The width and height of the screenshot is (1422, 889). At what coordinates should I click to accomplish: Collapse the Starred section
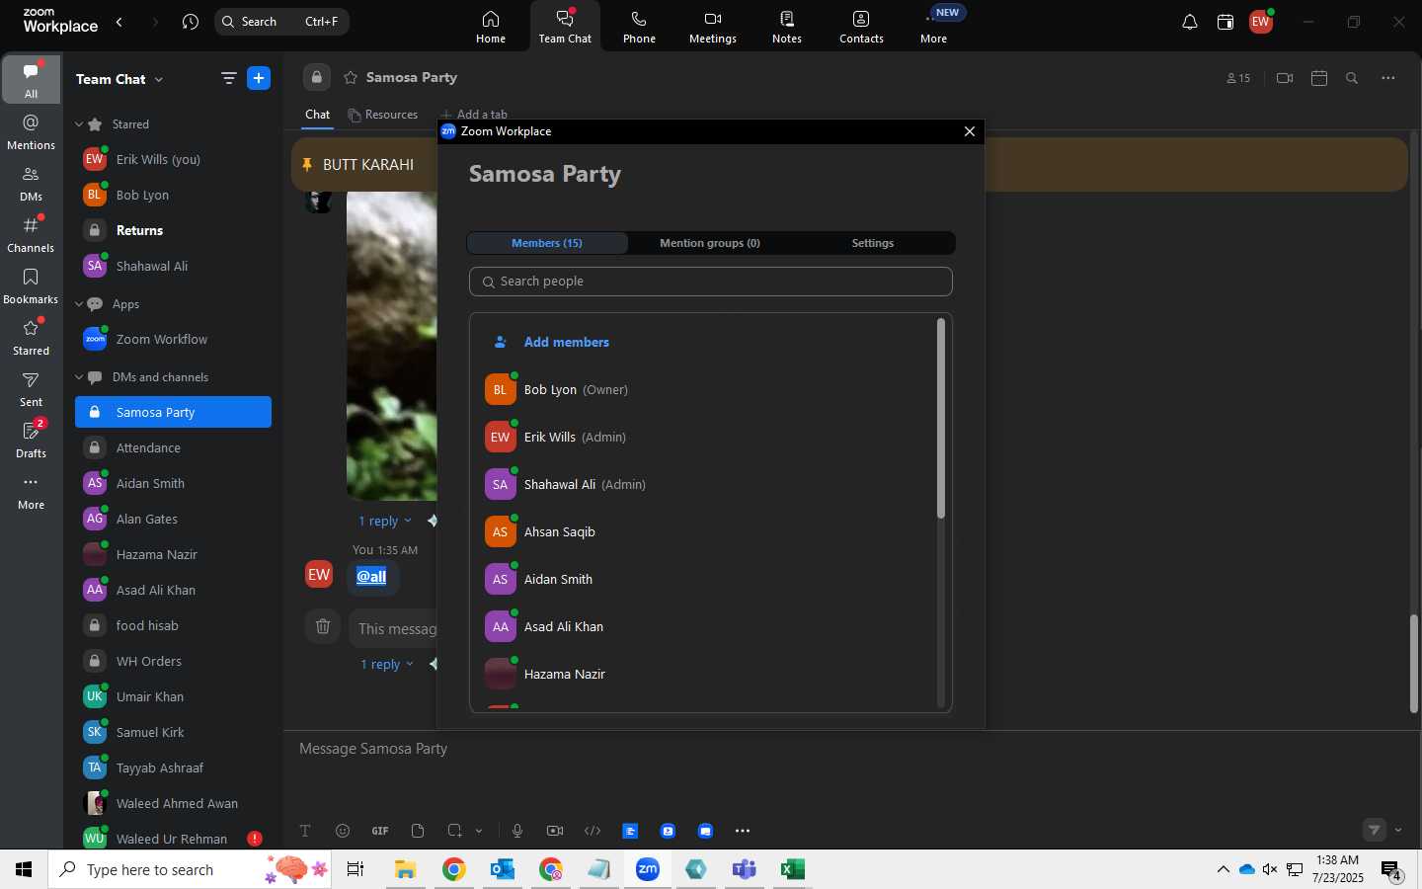pos(79,124)
